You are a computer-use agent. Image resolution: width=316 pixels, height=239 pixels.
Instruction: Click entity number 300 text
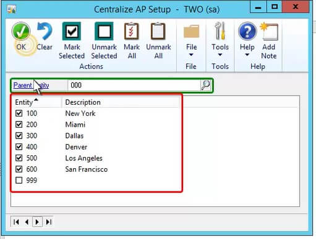click(x=32, y=136)
